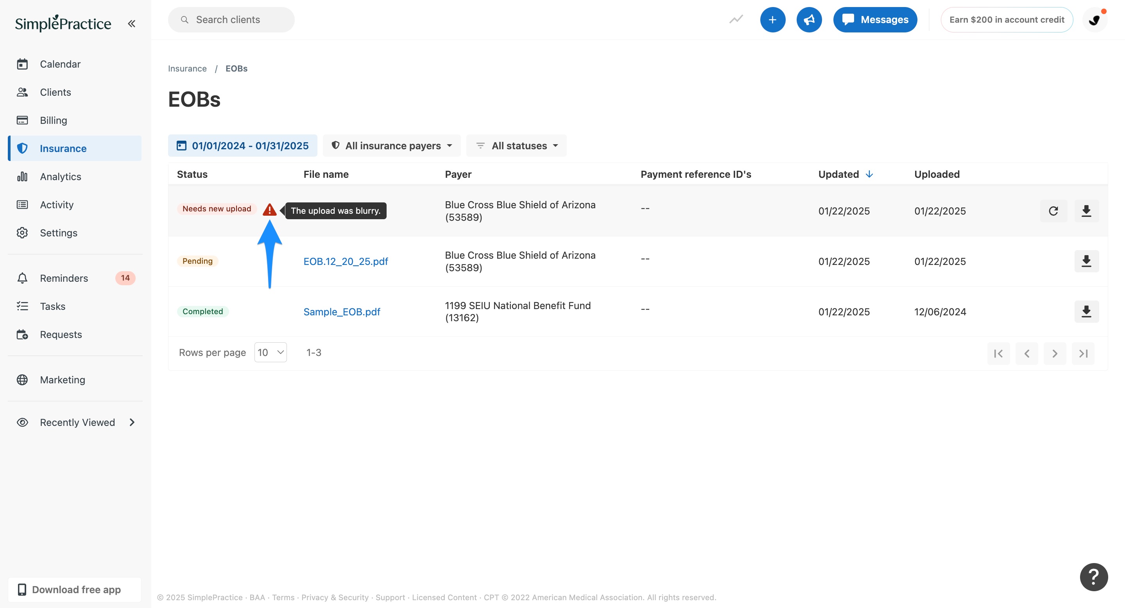Open Rows per page dropdown
The height and width of the screenshot is (608, 1125).
click(x=271, y=352)
